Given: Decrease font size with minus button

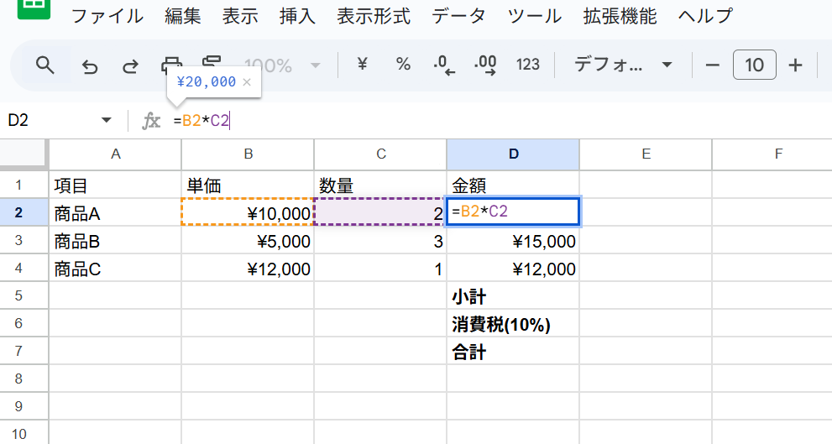Looking at the screenshot, I should pos(713,65).
